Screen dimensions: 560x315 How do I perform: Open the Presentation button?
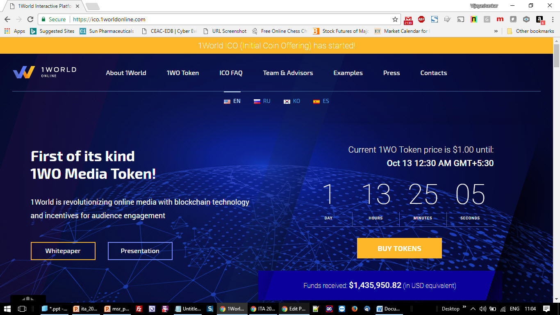pos(140,251)
